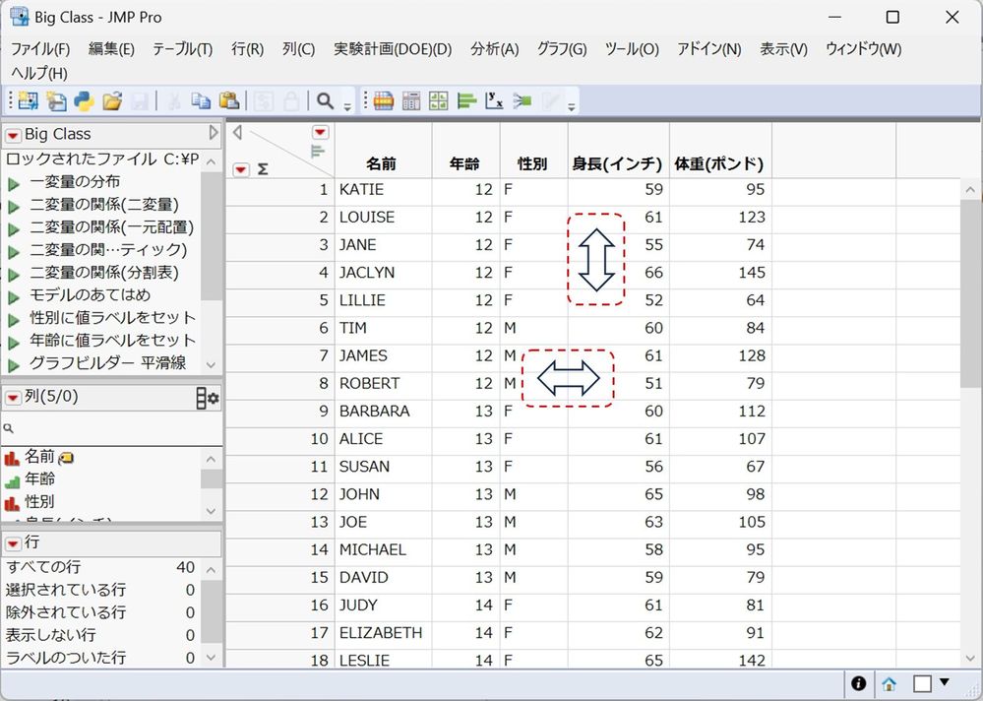Open the ヘルプ(H) menu
The image size is (983, 701).
tap(39, 73)
